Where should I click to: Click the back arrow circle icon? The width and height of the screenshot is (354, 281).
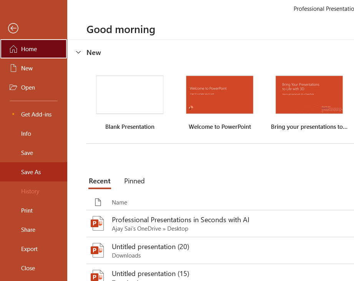13,28
